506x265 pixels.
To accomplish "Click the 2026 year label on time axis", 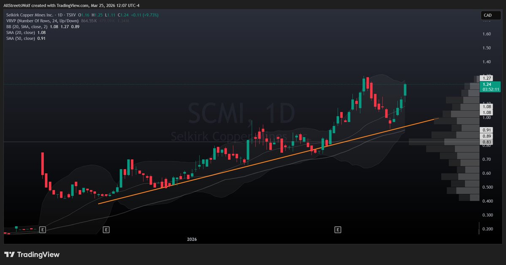I will click(192, 239).
